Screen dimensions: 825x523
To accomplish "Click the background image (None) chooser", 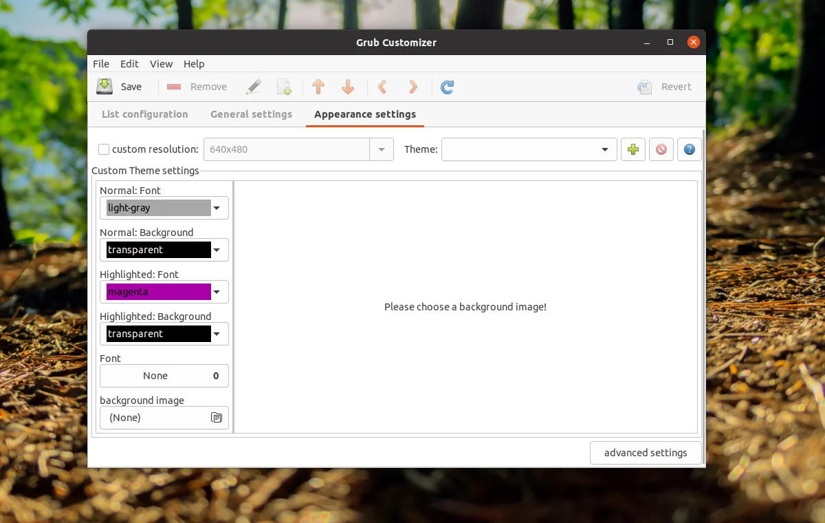I will (x=164, y=418).
